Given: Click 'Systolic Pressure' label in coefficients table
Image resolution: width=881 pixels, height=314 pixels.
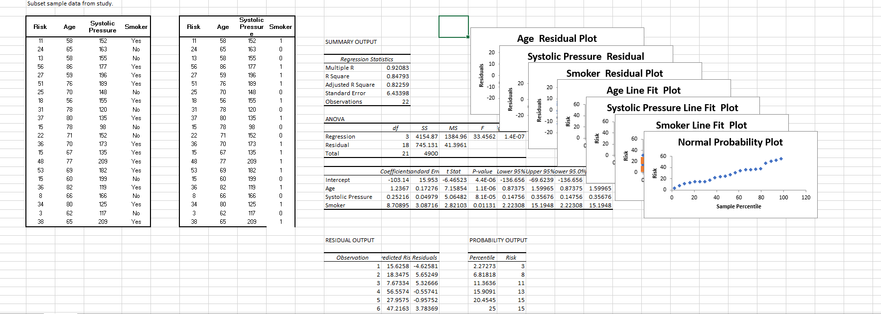Looking at the screenshot, I should (x=349, y=197).
